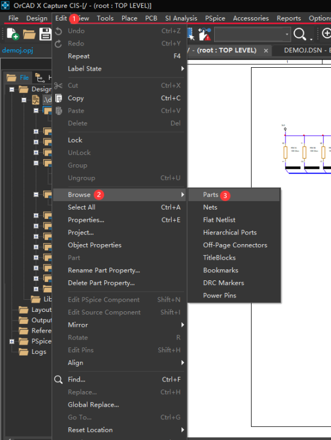This screenshot has height=440, width=331.
Task: Select Copy in the Edit menu
Action: [x=120, y=98]
